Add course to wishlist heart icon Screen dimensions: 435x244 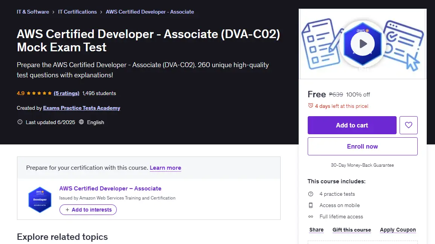click(408, 125)
